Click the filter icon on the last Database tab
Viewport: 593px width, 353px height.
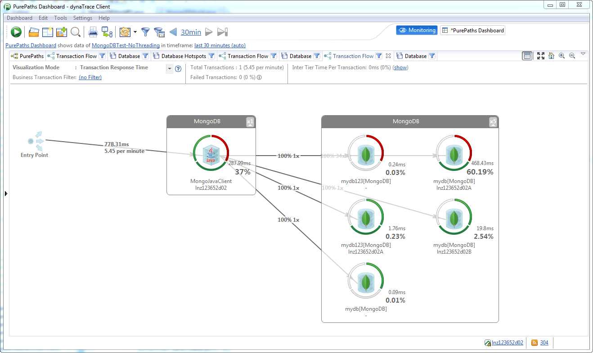pyautogui.click(x=432, y=56)
